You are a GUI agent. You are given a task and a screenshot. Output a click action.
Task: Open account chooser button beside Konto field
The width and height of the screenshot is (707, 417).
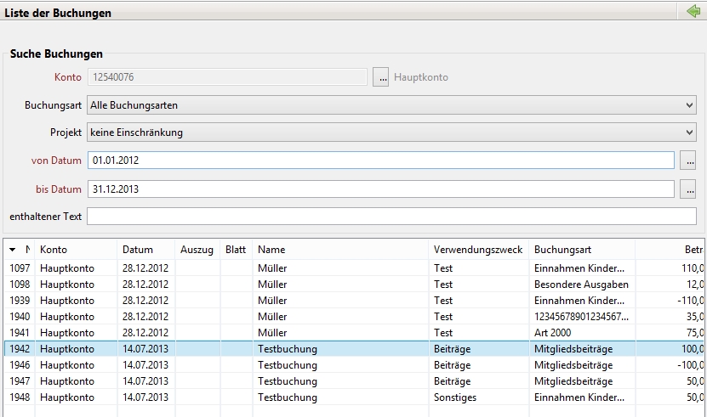[383, 77]
